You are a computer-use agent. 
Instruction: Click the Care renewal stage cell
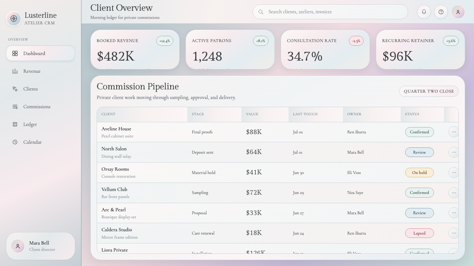203,233
